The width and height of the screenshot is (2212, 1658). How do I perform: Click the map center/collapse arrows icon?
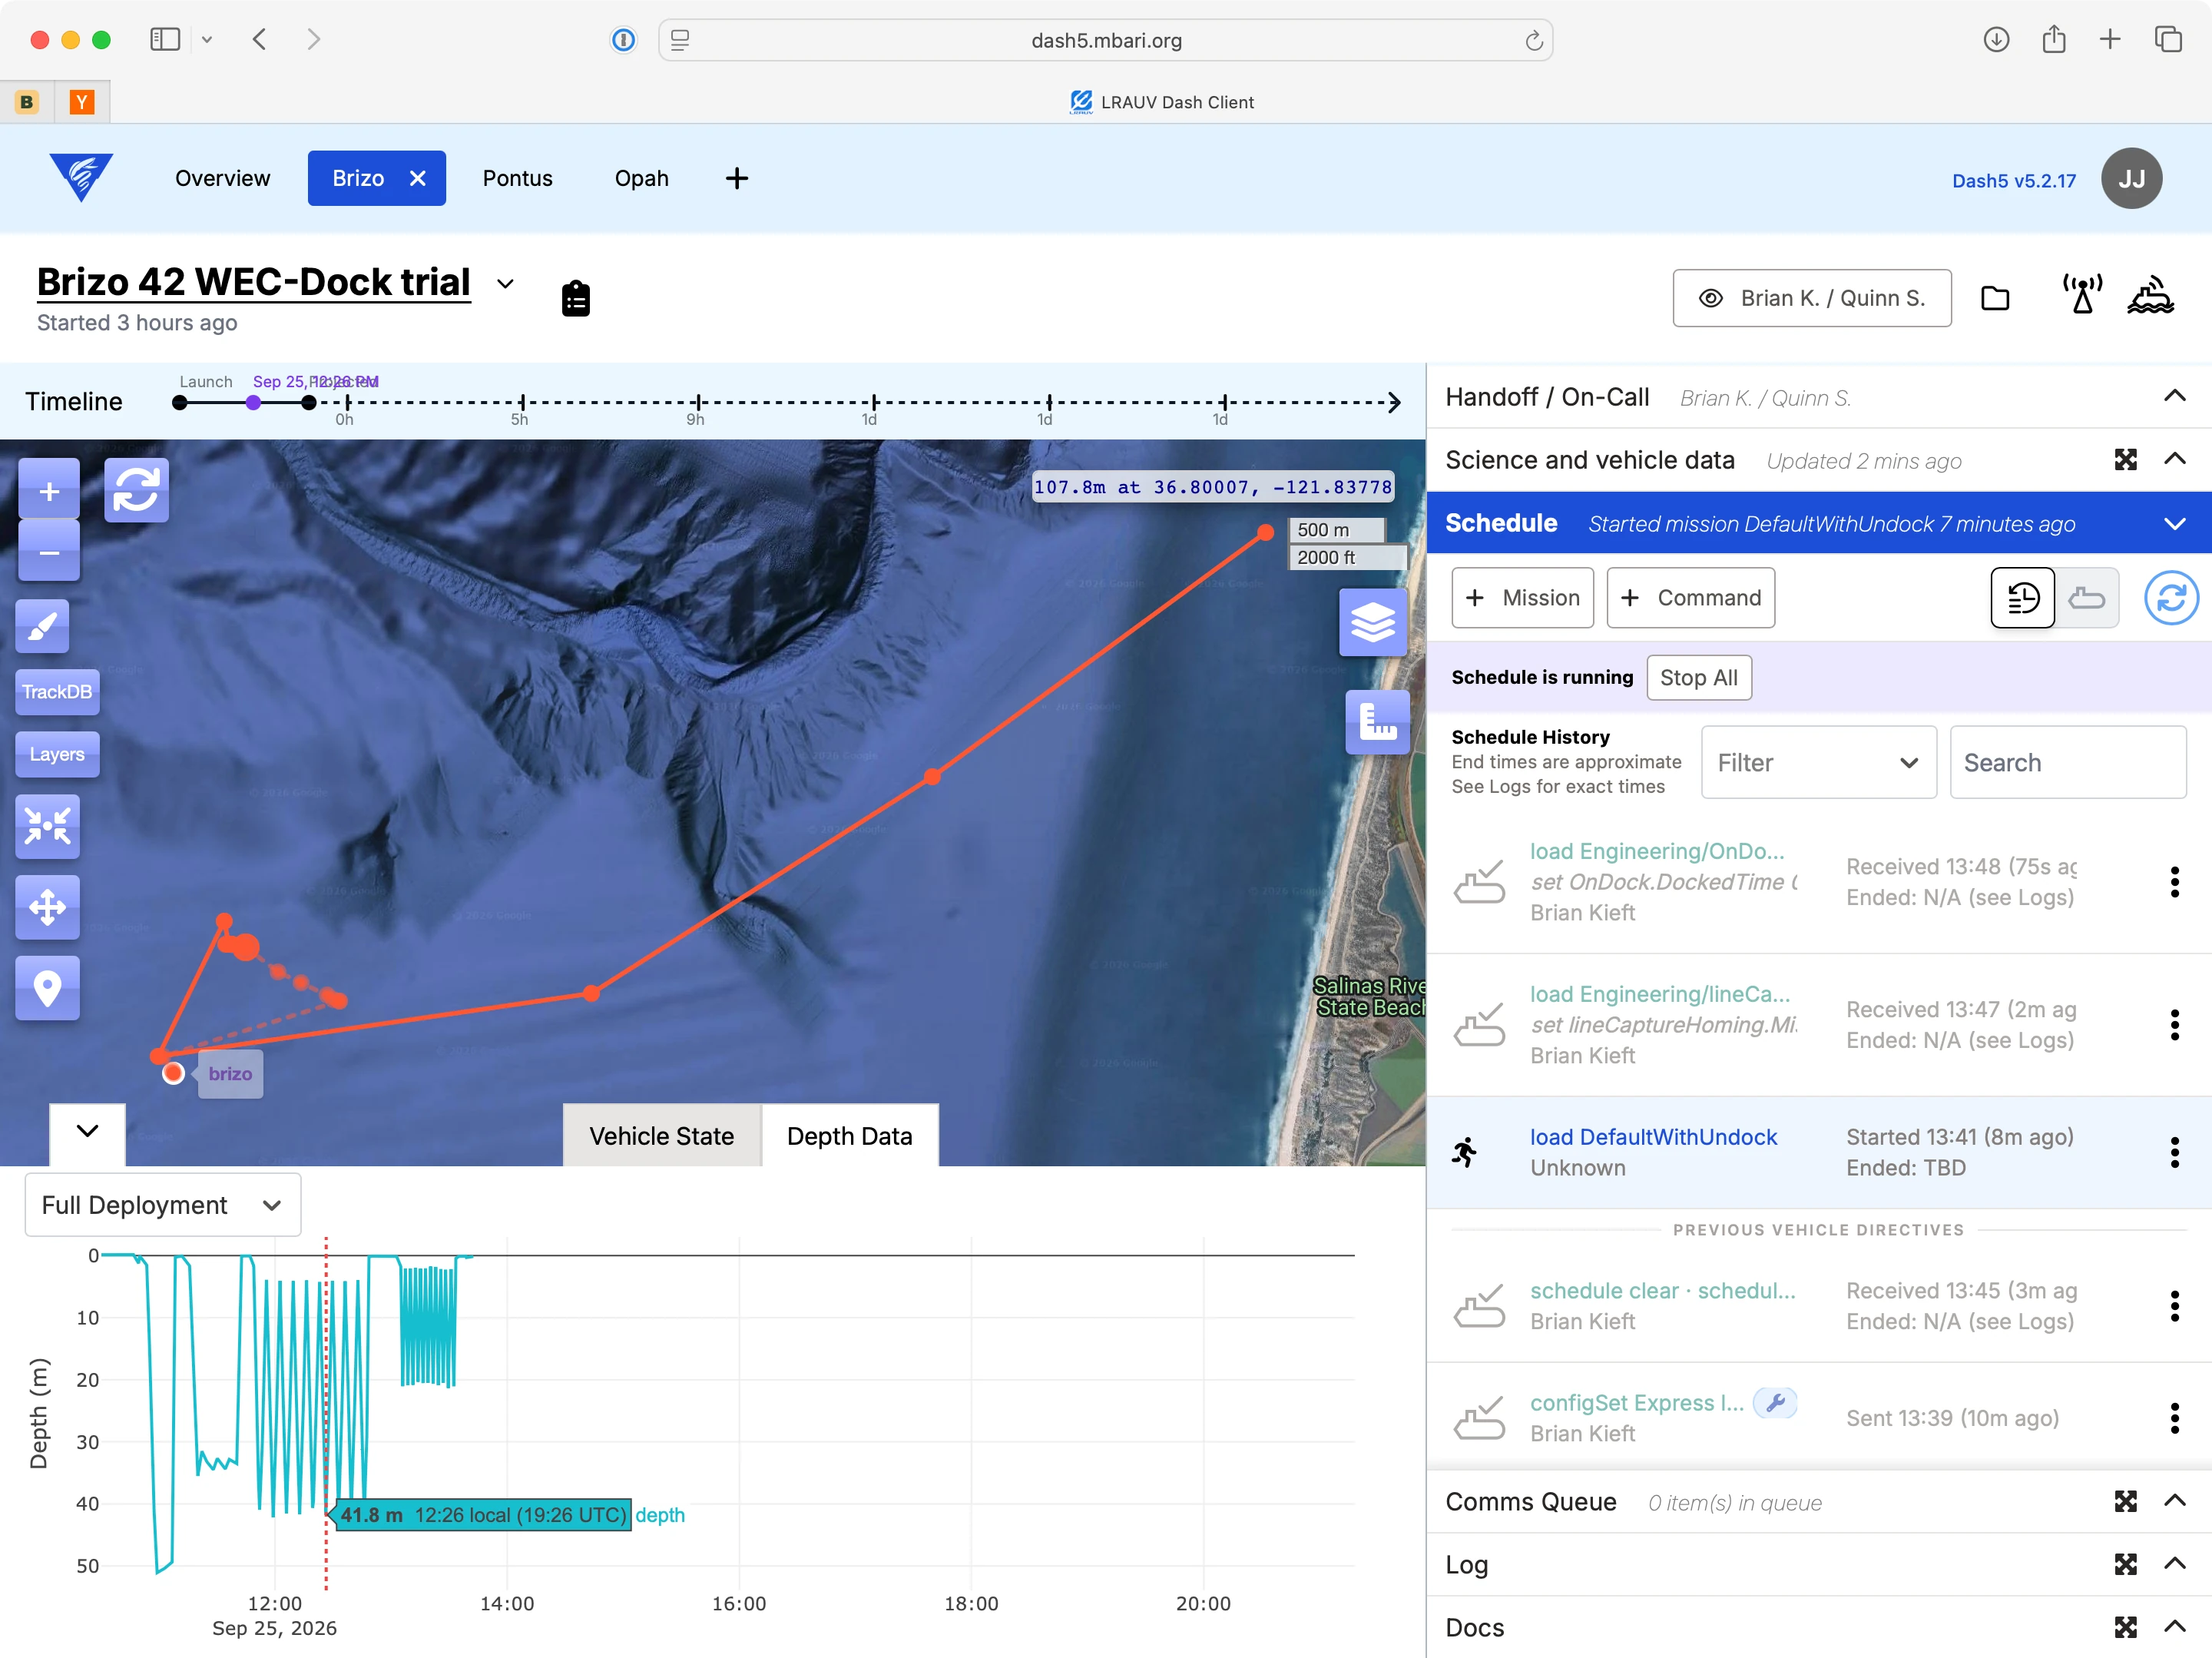(48, 827)
